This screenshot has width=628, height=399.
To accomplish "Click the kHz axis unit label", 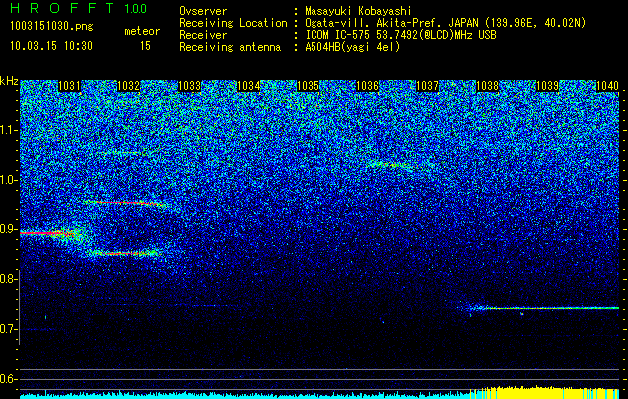I will coord(9,81).
